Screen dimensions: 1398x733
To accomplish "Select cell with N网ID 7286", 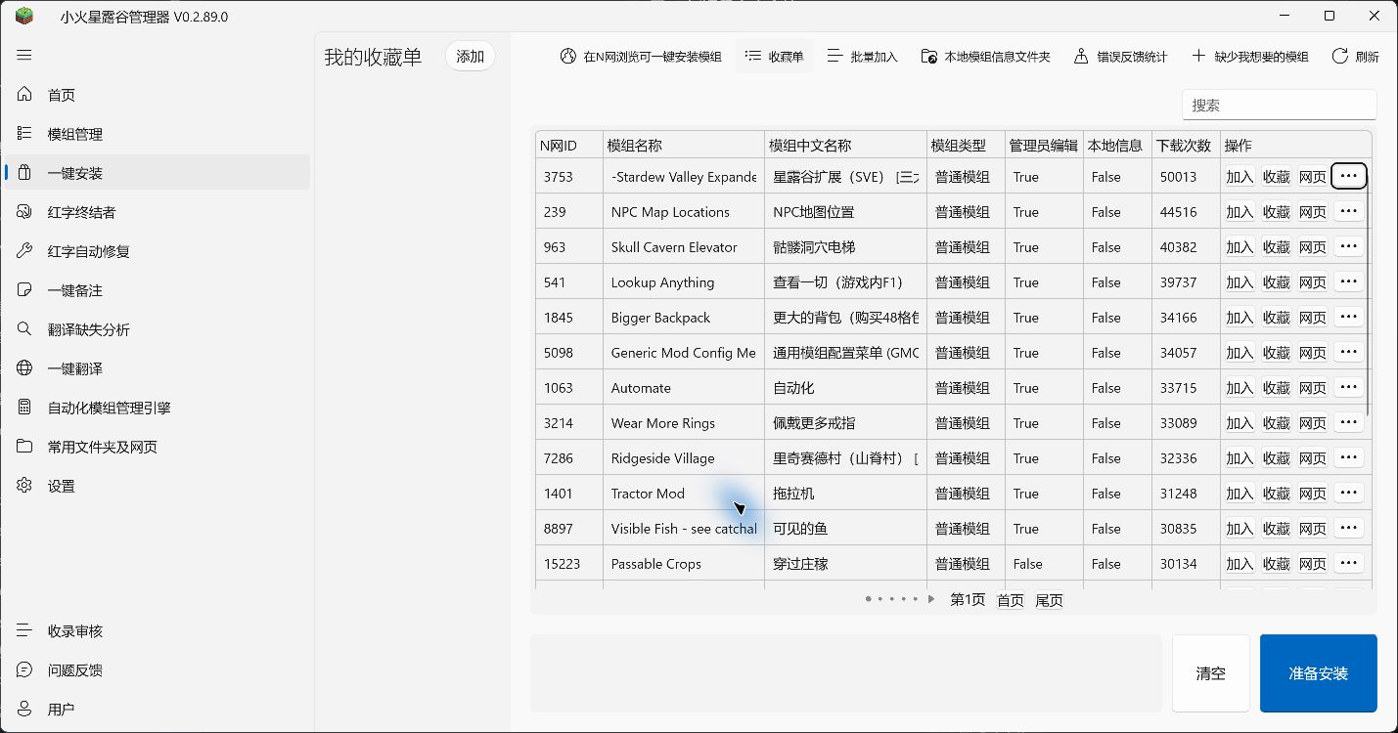I will (x=568, y=458).
